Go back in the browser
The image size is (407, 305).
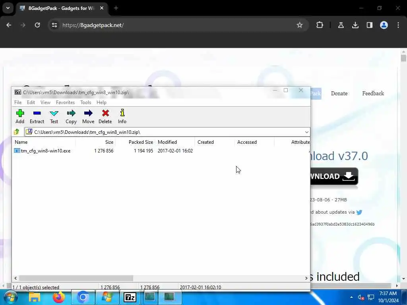[x=9, y=25]
